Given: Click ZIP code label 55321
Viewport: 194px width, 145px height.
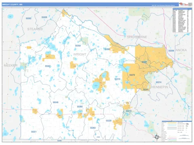Looking at the screenshot, I should coord(34,132).
